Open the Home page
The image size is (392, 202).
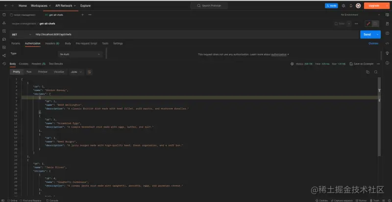(23, 5)
